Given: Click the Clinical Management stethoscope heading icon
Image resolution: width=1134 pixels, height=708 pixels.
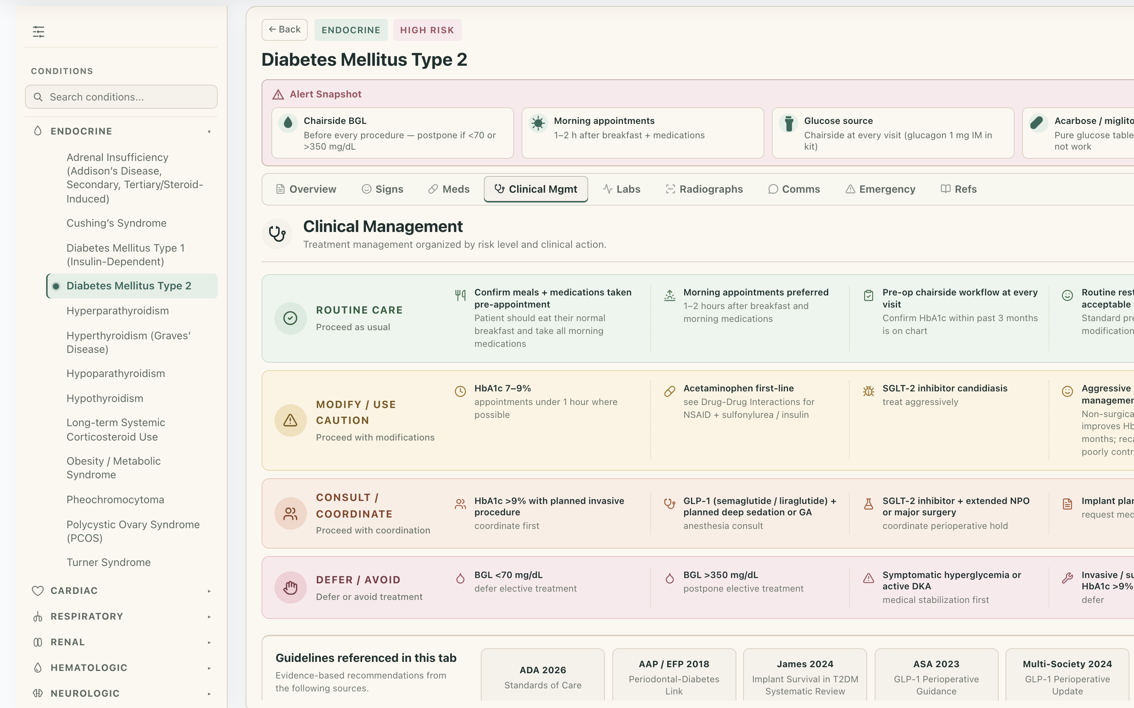Looking at the screenshot, I should pyautogui.click(x=277, y=233).
